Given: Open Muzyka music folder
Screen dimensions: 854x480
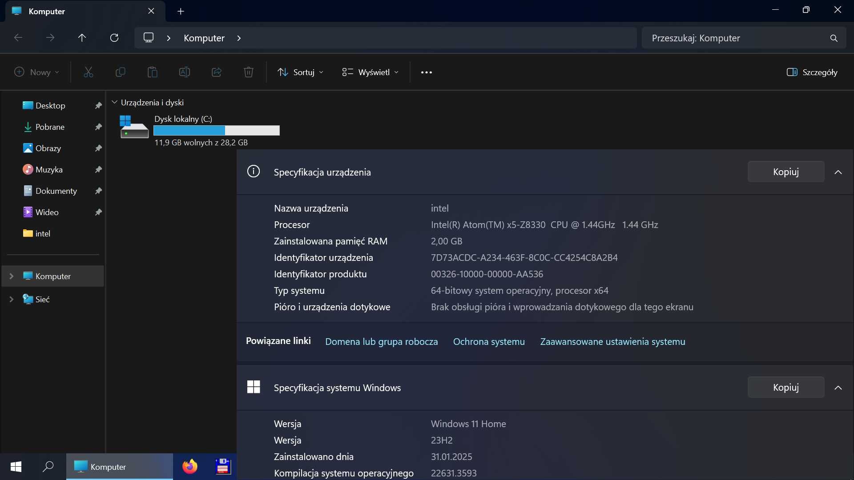Looking at the screenshot, I should pos(49,169).
